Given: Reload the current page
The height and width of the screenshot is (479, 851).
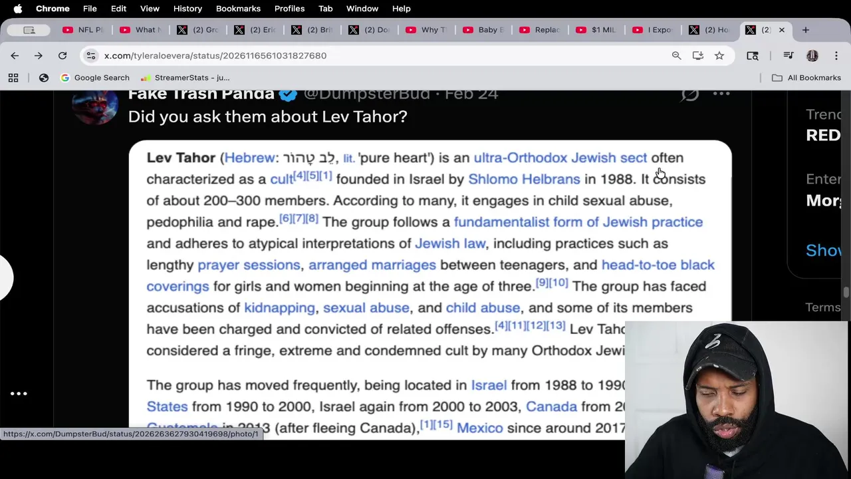Looking at the screenshot, I should (x=62, y=56).
